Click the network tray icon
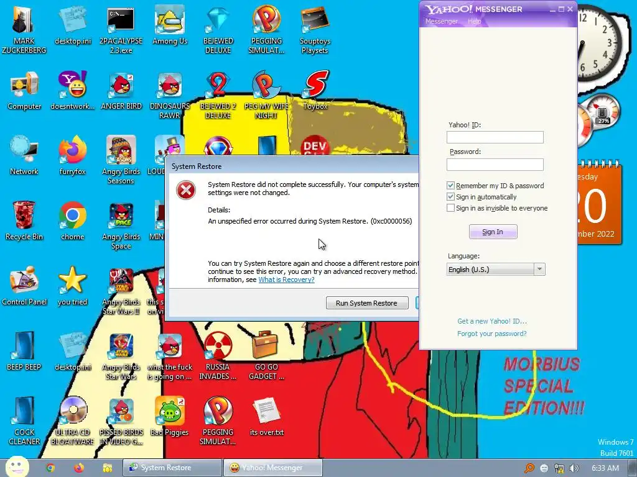The image size is (637, 477). tap(559, 468)
